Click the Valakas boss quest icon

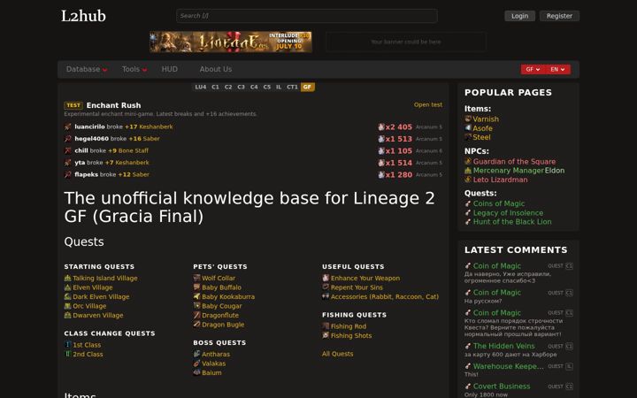point(196,364)
